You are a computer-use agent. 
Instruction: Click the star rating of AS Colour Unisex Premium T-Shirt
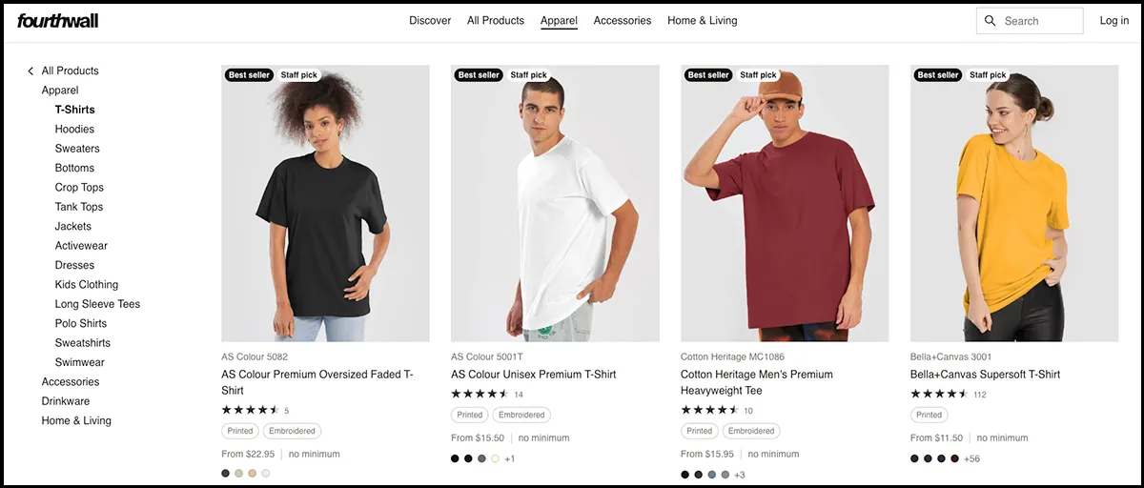tap(481, 394)
